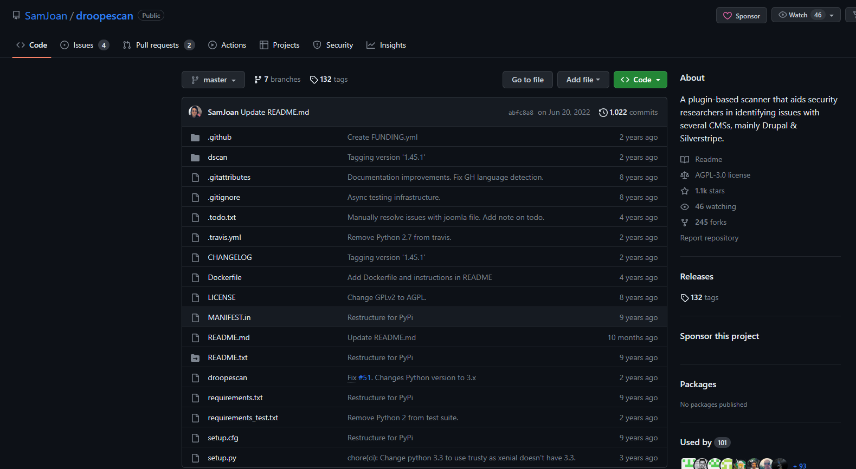856x469 pixels.
Task: Click the dscan folder icon
Action: (195, 158)
